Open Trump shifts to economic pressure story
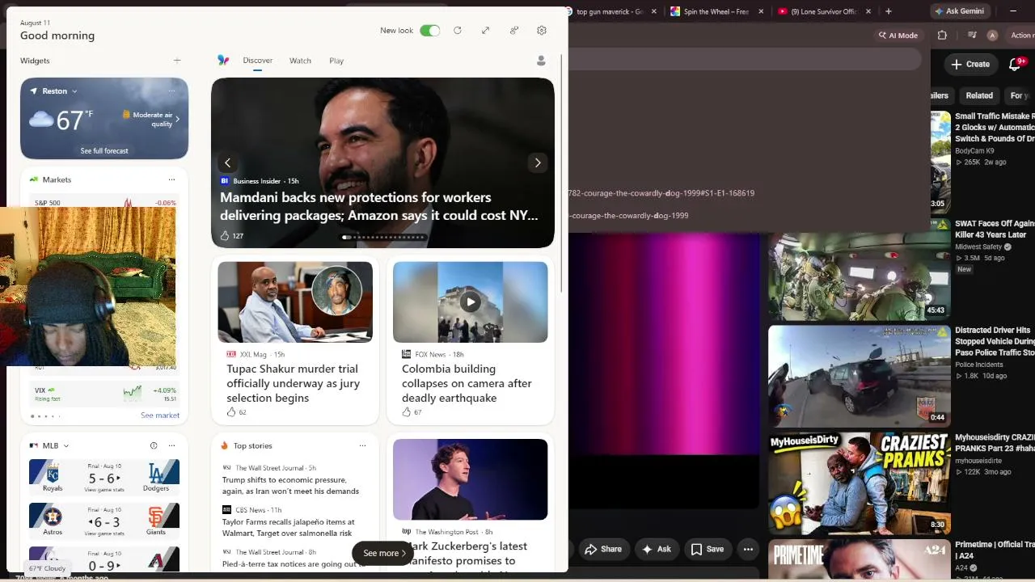 290,485
